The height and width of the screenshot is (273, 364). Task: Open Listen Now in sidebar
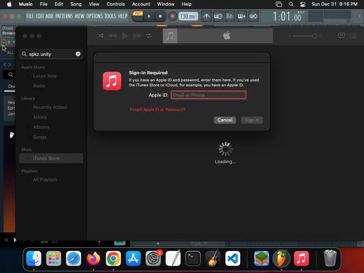point(45,76)
